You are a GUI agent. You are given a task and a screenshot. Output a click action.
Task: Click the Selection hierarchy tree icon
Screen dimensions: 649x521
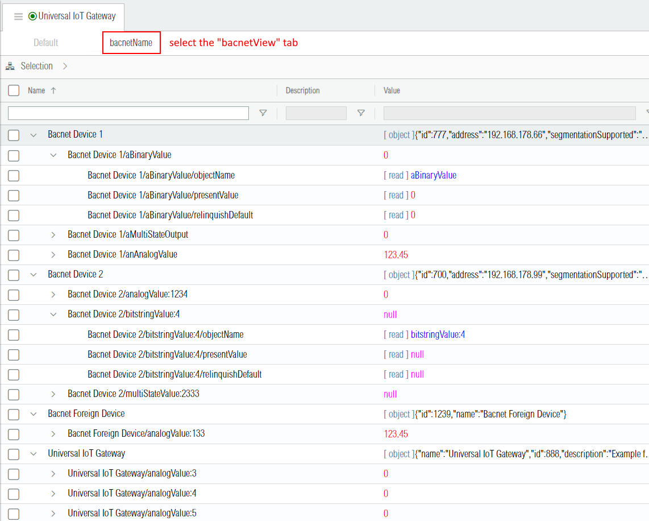(x=10, y=67)
